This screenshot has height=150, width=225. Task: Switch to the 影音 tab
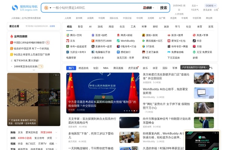pos(80,27)
